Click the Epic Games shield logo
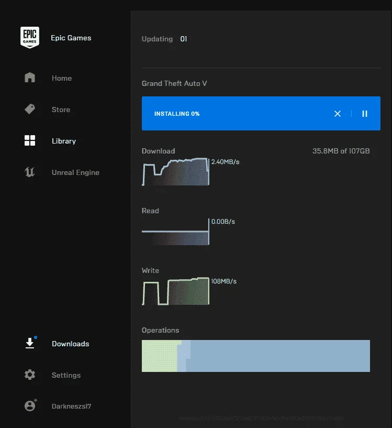 point(30,37)
